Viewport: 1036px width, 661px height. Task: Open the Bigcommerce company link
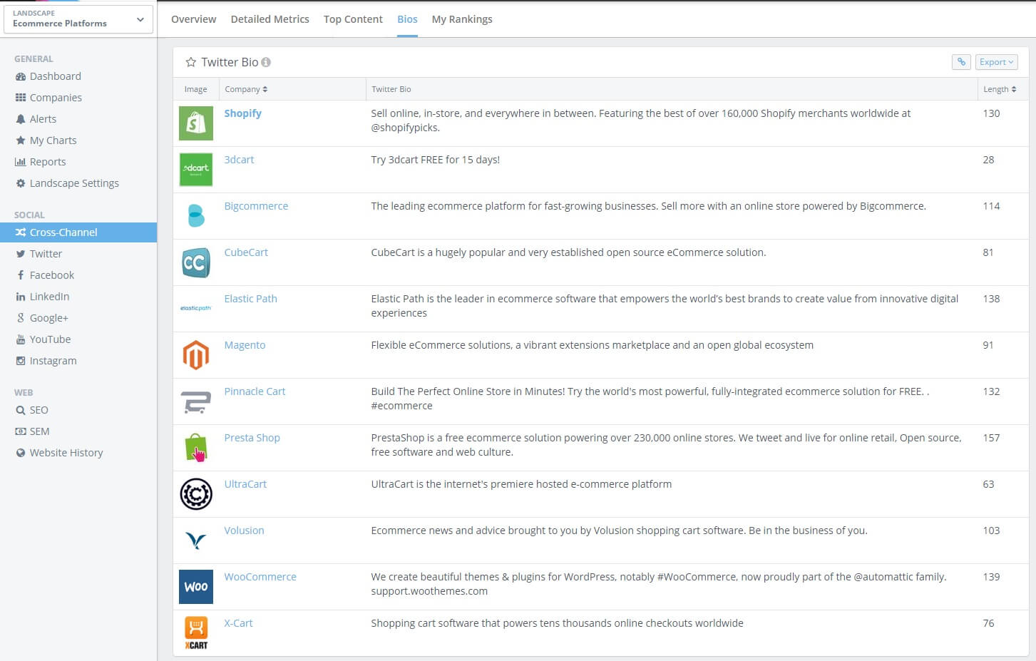coord(256,206)
